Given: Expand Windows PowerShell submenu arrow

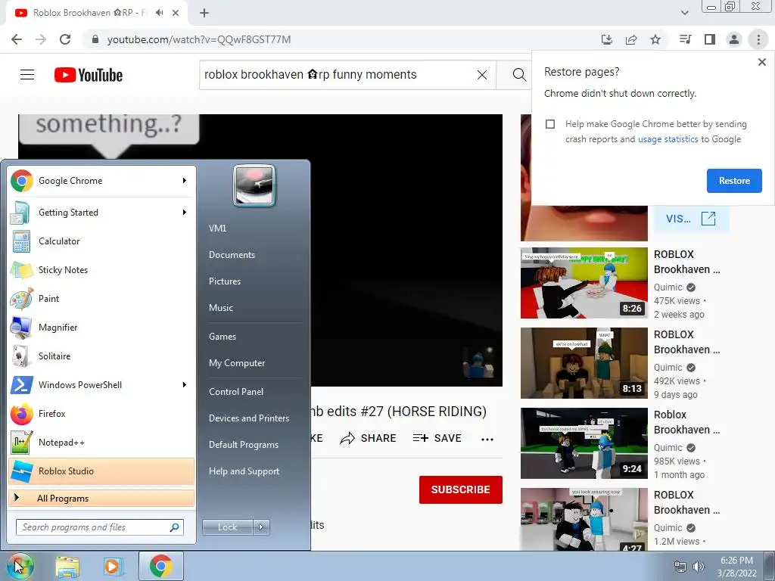Looking at the screenshot, I should pos(185,385).
